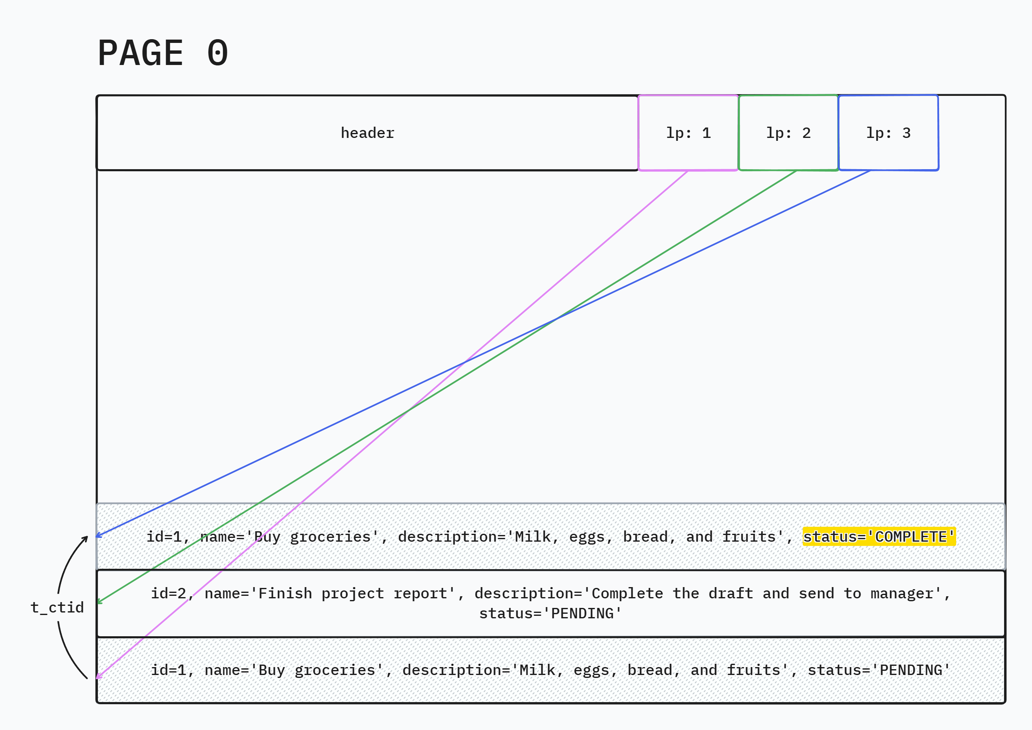This screenshot has width=1032, height=730.
Task: Click the PAGE 0 title text
Action: tap(163, 53)
